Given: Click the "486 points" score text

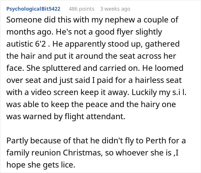Looking at the screenshot, I should [x=82, y=9].
